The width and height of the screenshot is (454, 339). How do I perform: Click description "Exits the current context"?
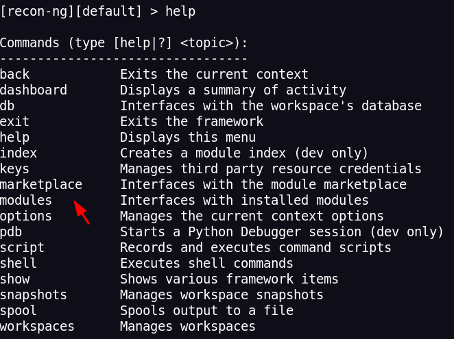point(214,75)
